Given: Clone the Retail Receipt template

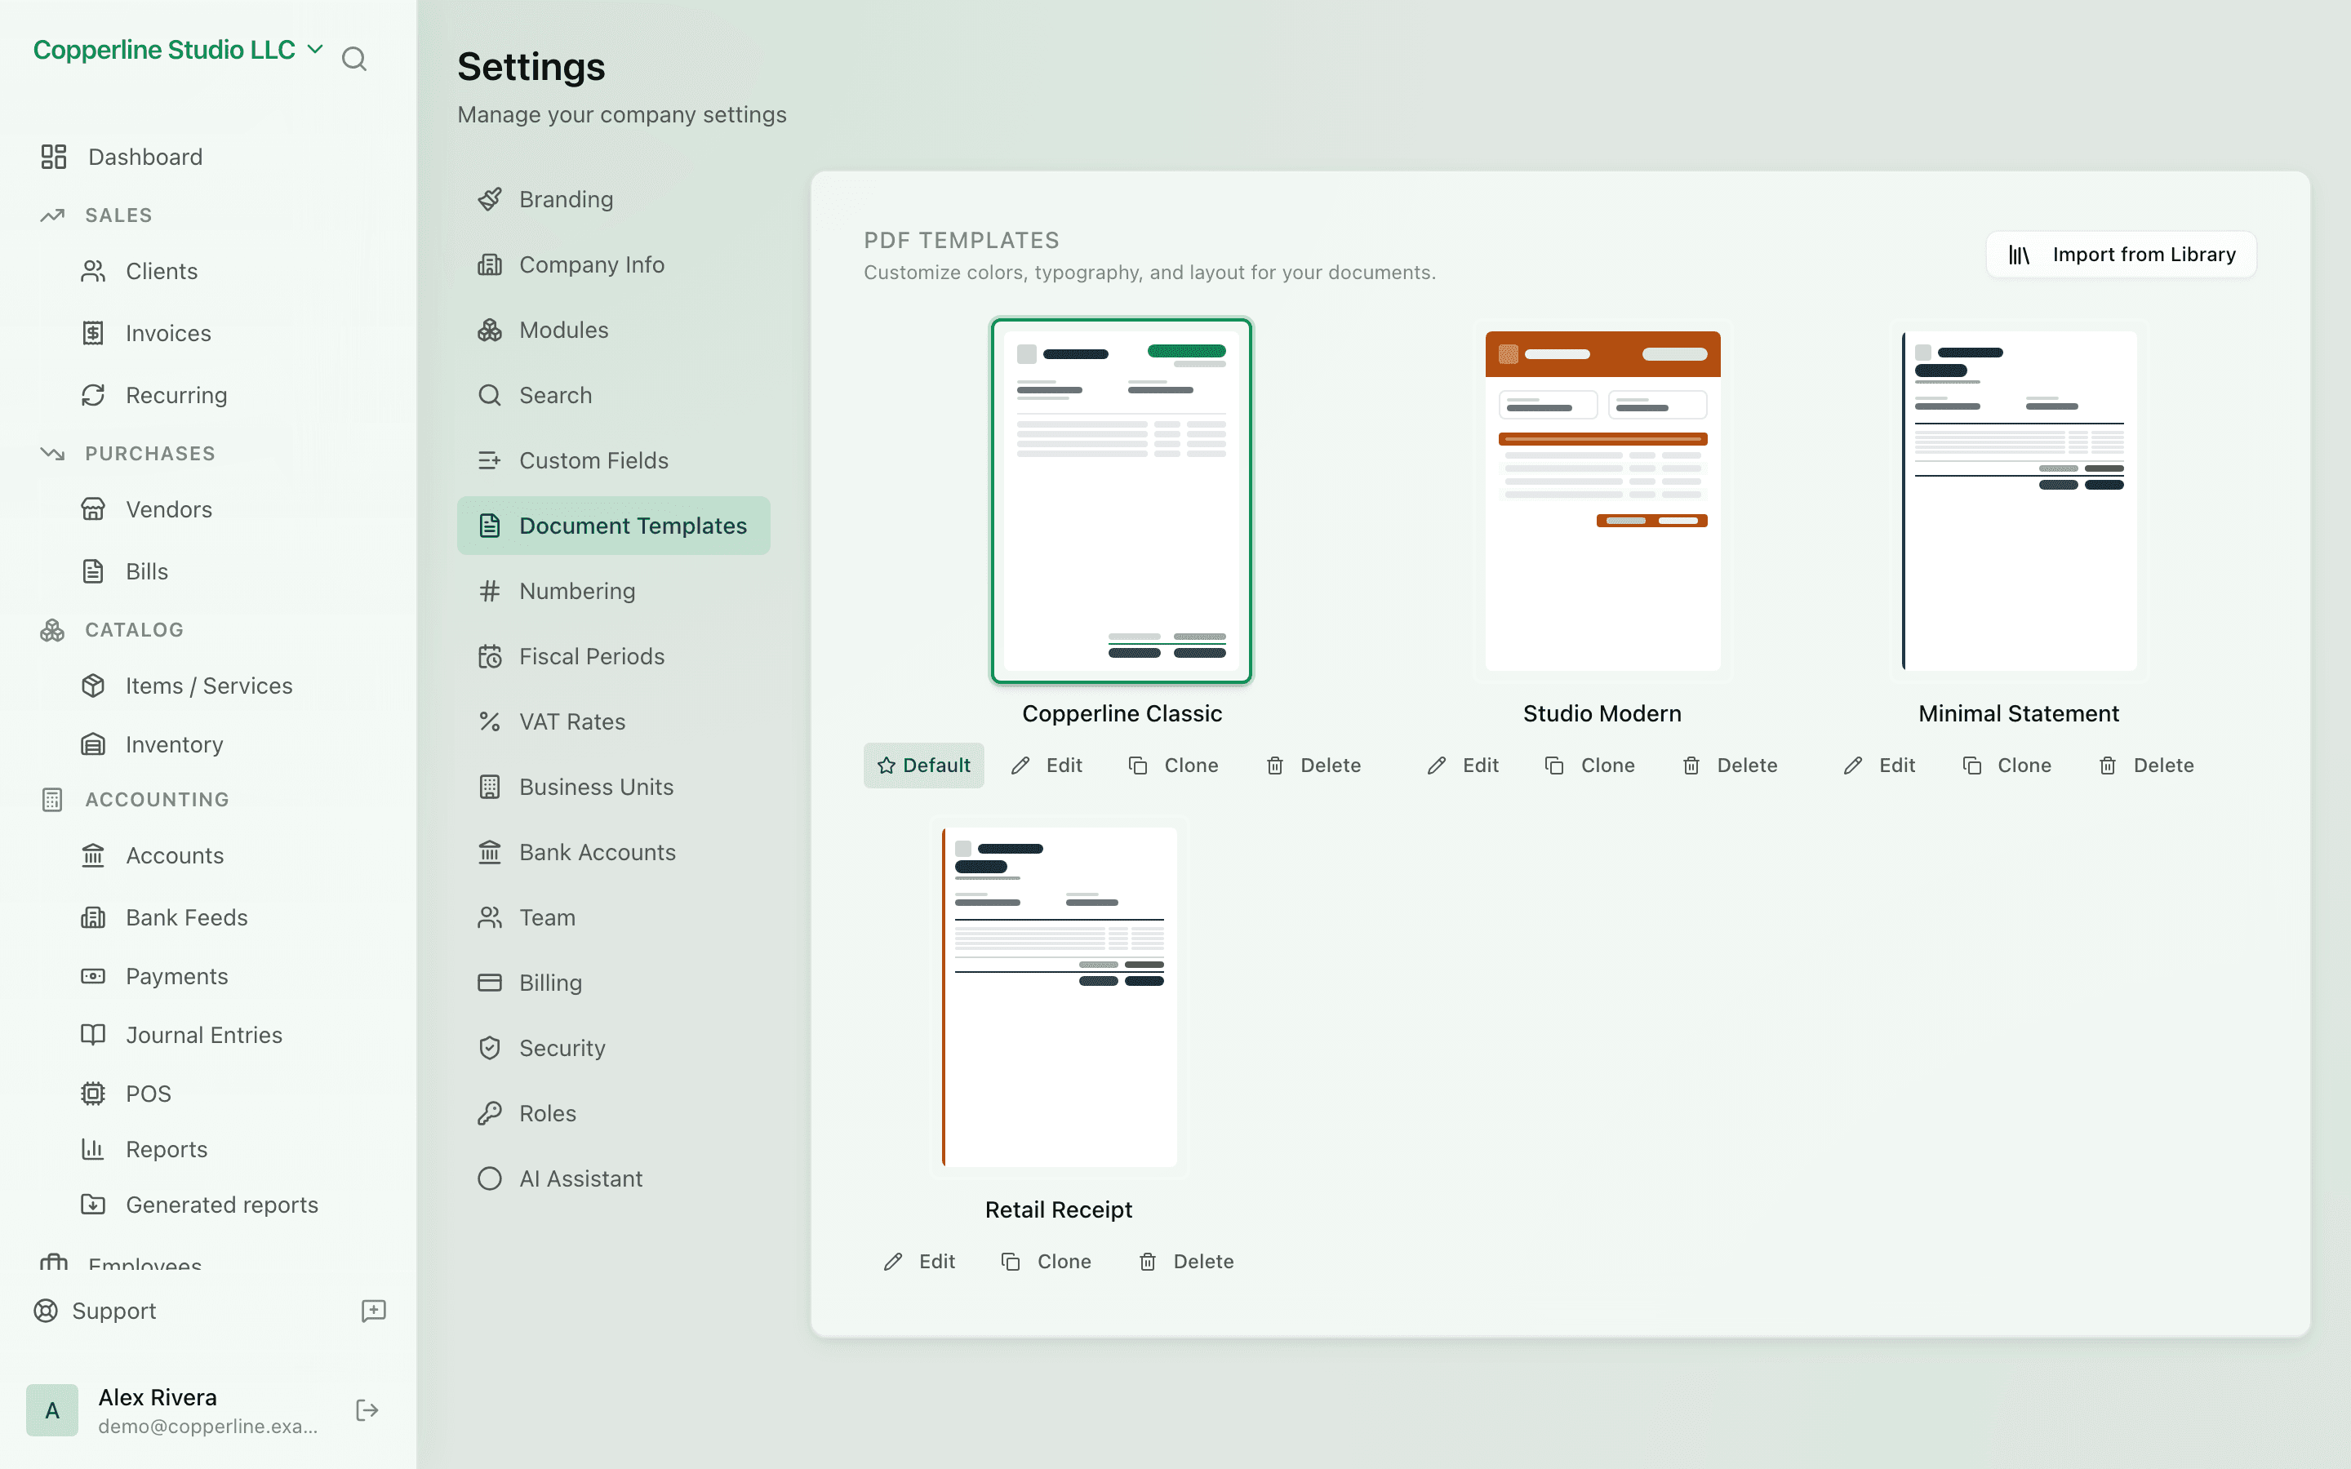Looking at the screenshot, I should tap(1047, 1261).
